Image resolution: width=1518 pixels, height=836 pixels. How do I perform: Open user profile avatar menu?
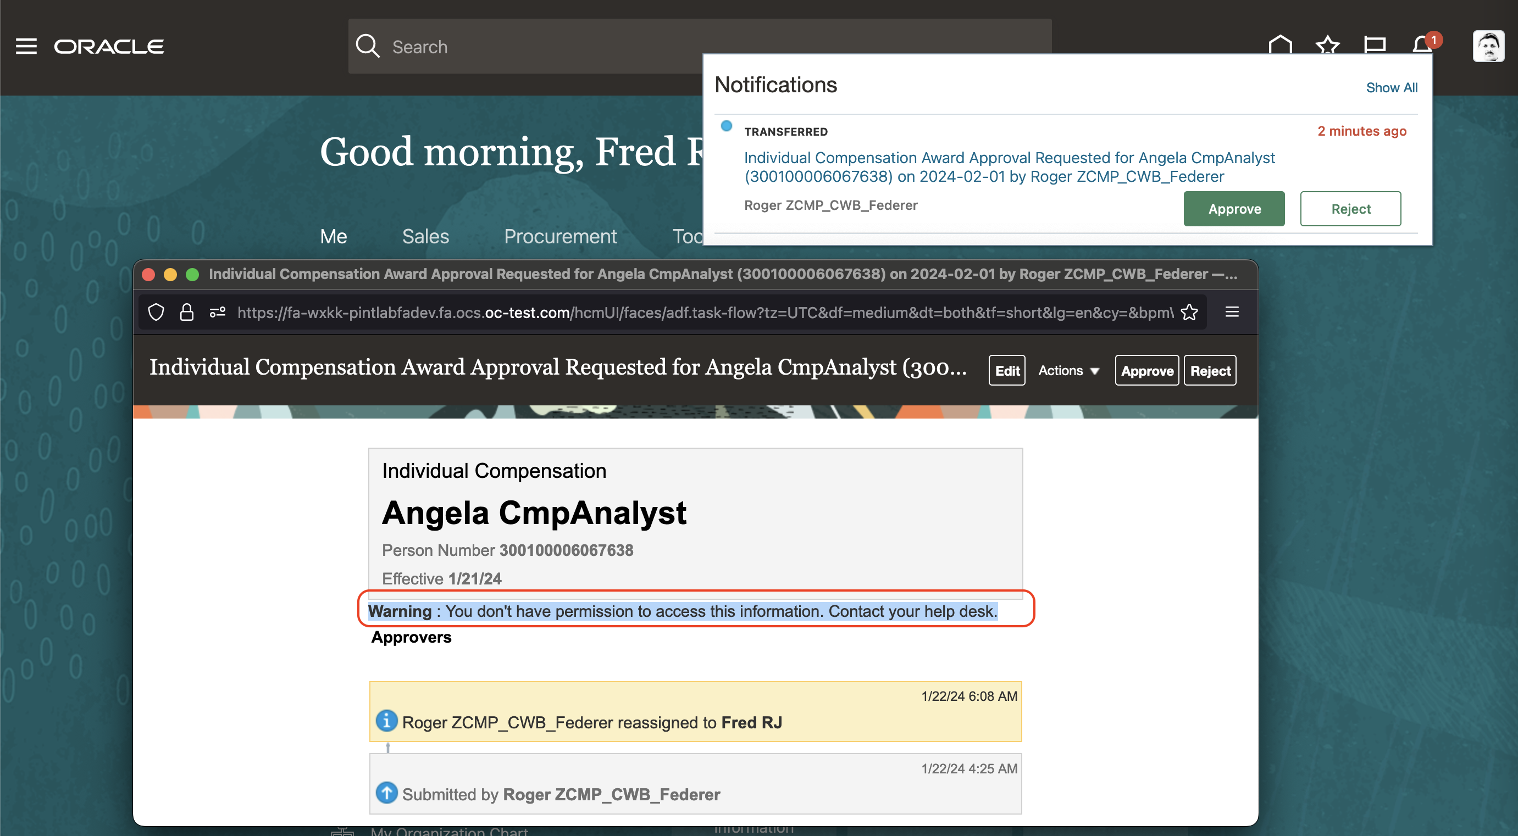(x=1488, y=46)
